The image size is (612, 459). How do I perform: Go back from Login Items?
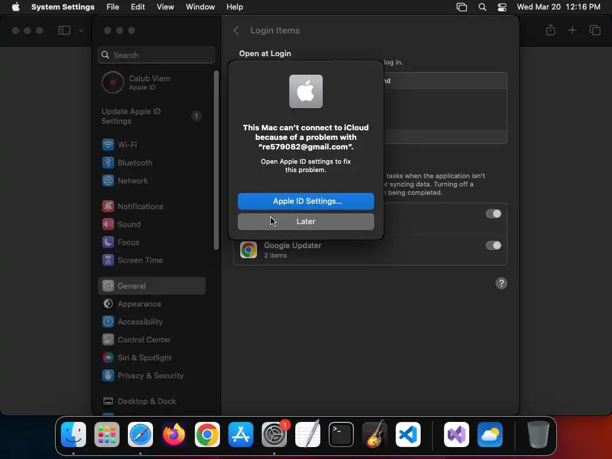coord(235,30)
